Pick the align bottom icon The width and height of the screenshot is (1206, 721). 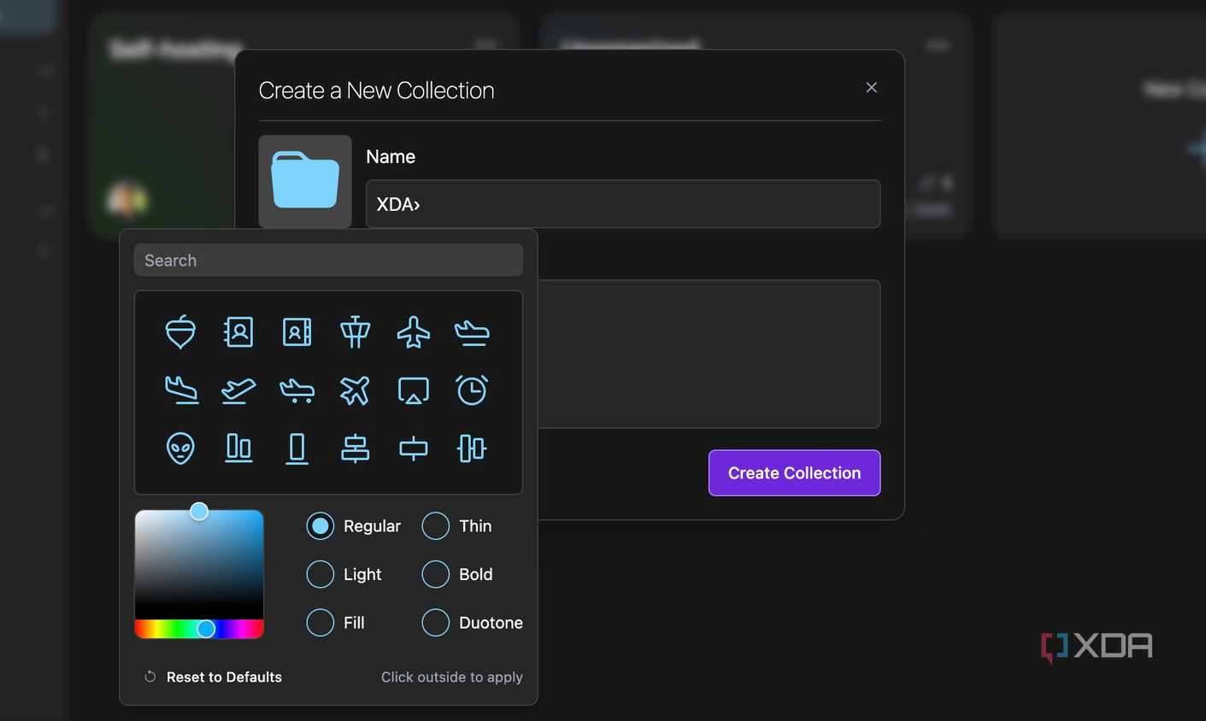point(238,448)
